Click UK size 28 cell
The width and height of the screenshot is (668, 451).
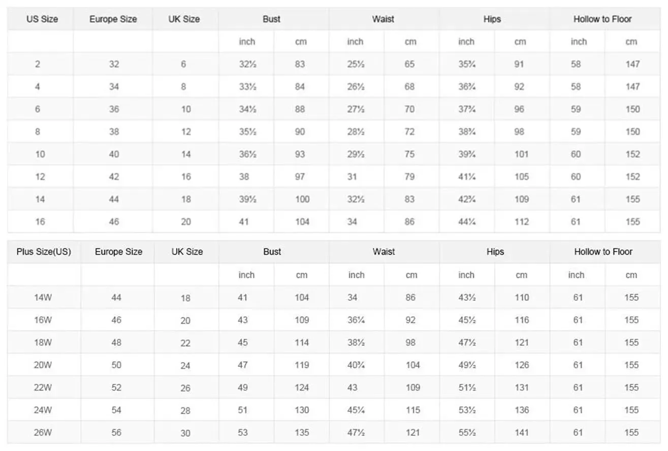point(185,410)
